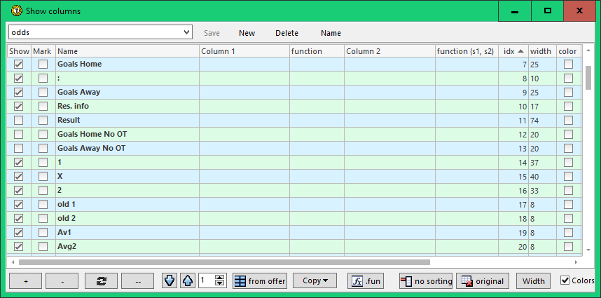This screenshot has width=601, height=298.
Task: Toggle the Colors checkbox
Action: pos(565,281)
